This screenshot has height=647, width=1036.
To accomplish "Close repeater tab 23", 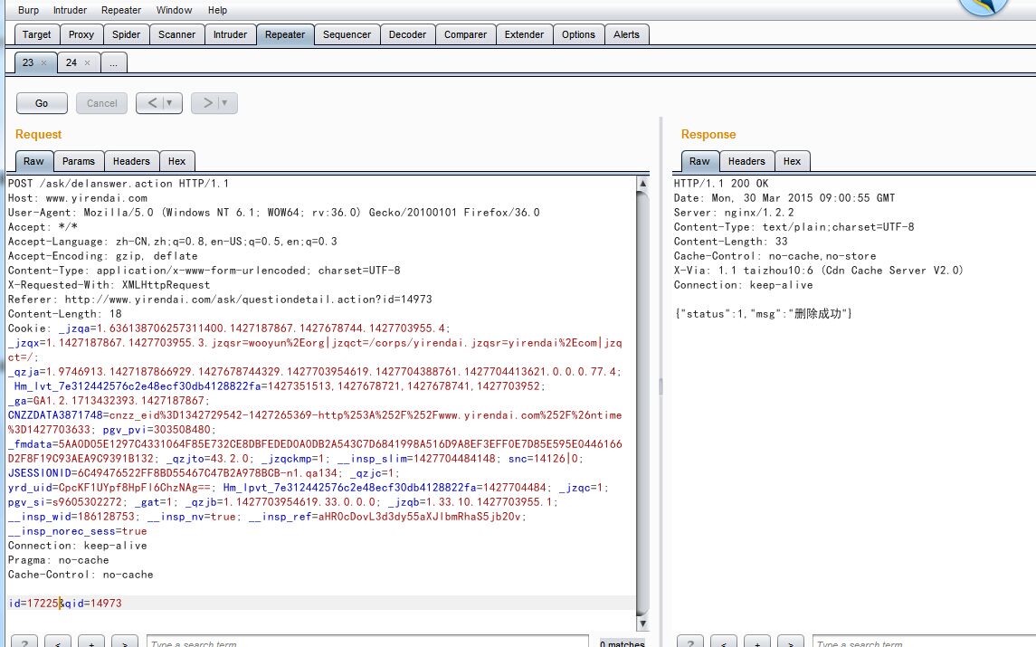I will [44, 62].
